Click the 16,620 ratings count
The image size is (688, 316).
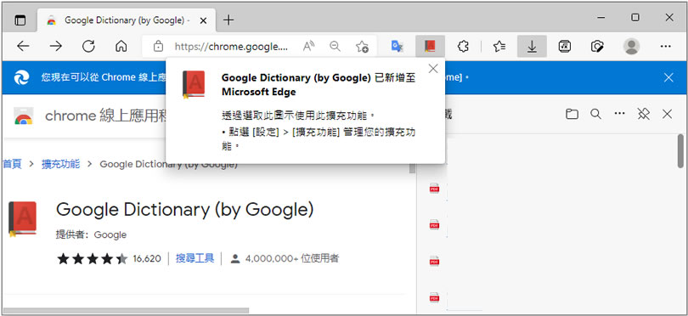pyautogui.click(x=147, y=258)
